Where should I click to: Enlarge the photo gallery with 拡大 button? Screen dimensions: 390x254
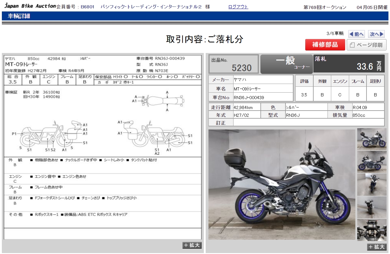tap(377, 247)
